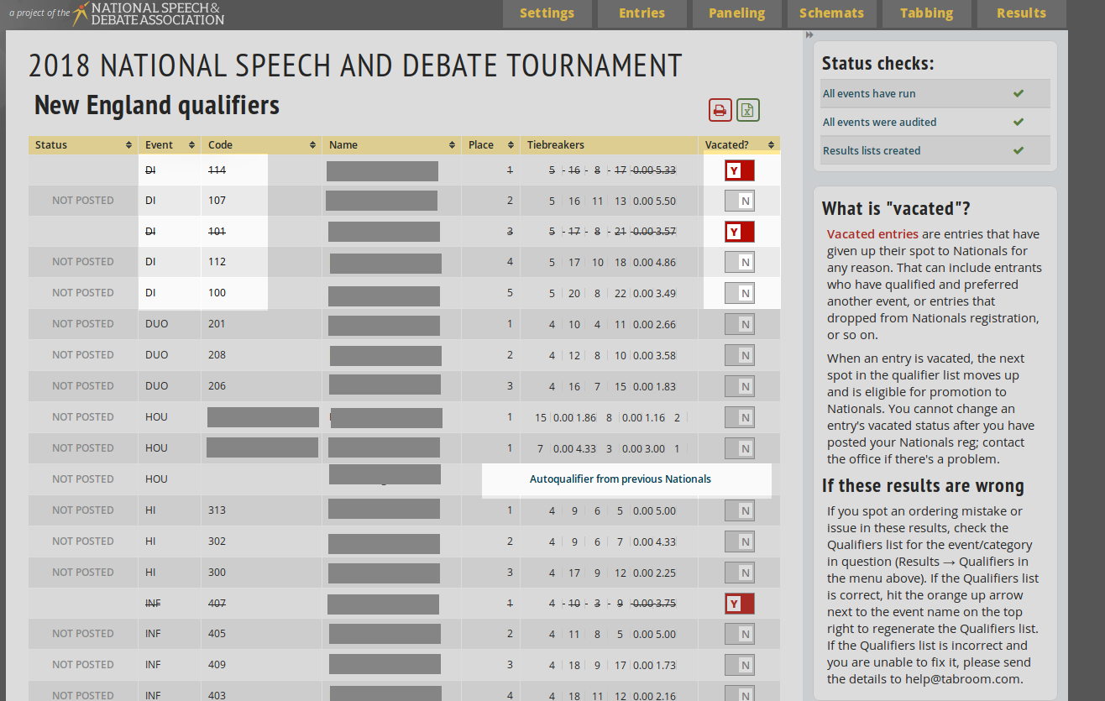The height and width of the screenshot is (701, 1105).
Task: Open the Entries menu
Action: tap(642, 13)
